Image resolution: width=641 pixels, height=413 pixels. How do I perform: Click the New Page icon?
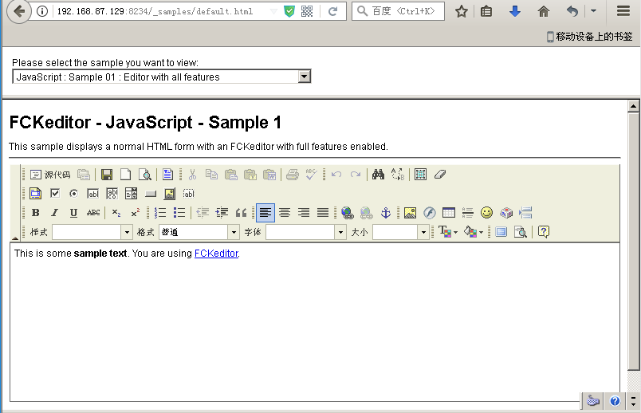tap(125, 175)
